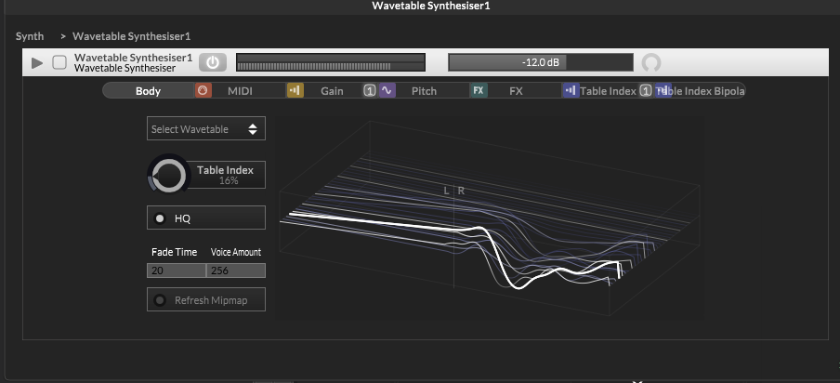The height and width of the screenshot is (383, 840).
Task: Click the blue Table Index icon
Action: tap(569, 91)
